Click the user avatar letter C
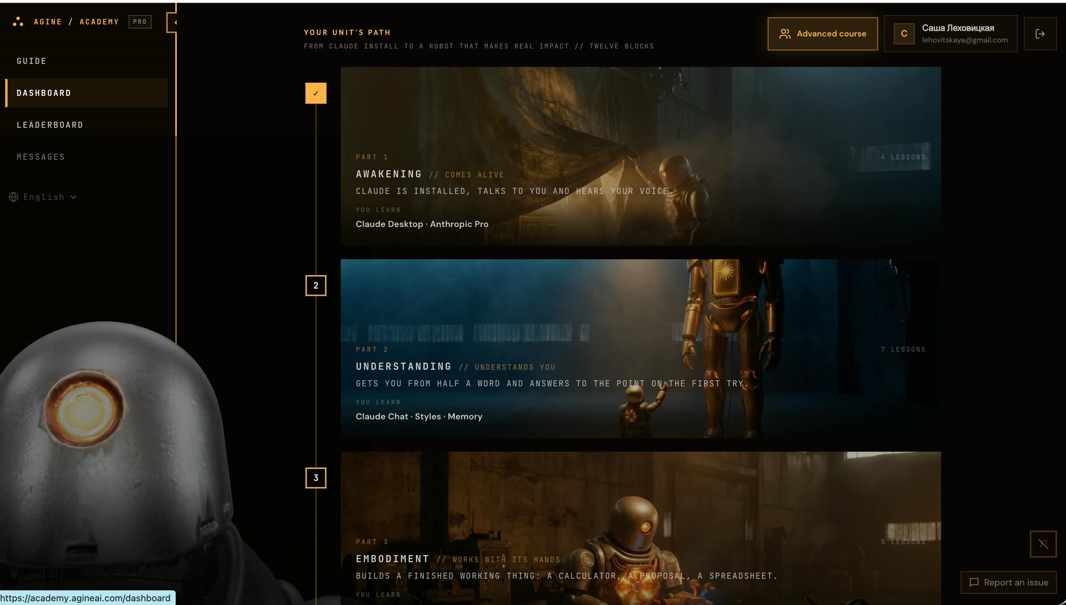 (904, 34)
